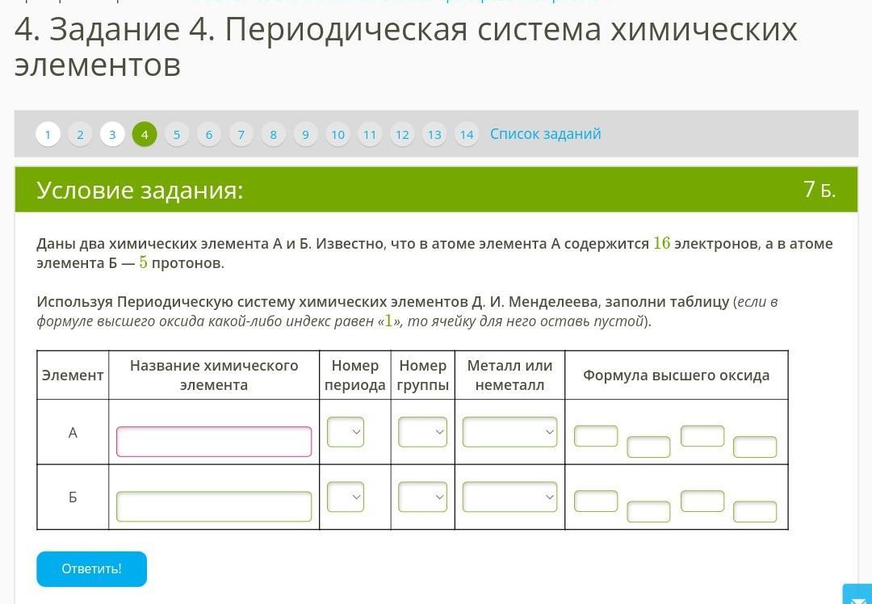Go to task number 12
The height and width of the screenshot is (604, 872).
pyautogui.click(x=403, y=135)
